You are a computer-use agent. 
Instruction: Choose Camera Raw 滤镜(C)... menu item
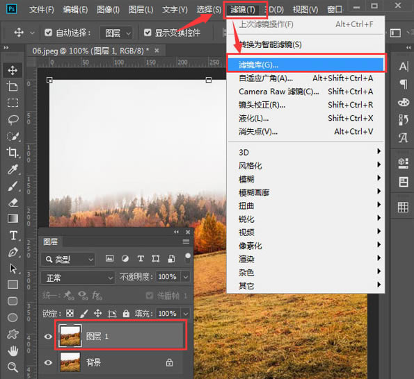pos(305,92)
